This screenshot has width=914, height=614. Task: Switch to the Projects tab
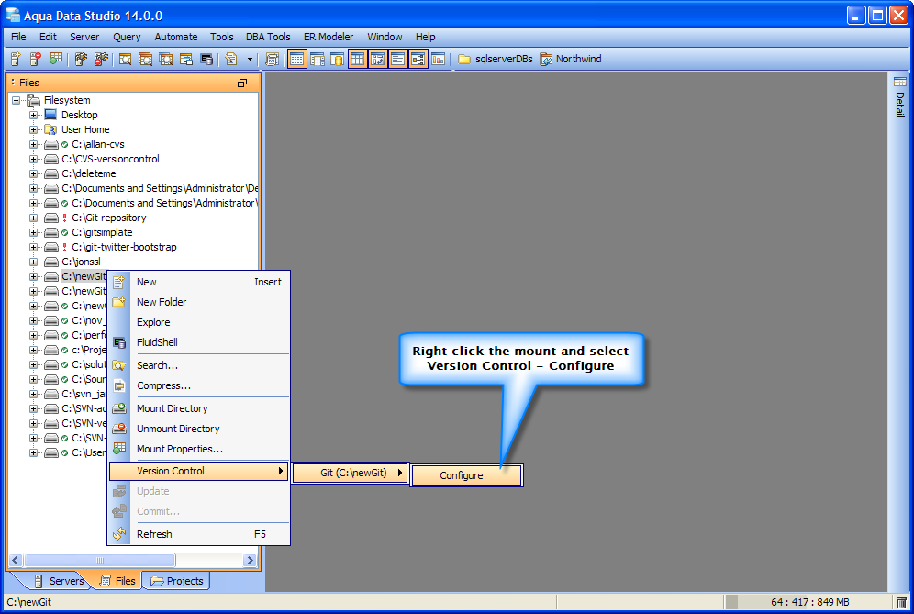(x=177, y=581)
